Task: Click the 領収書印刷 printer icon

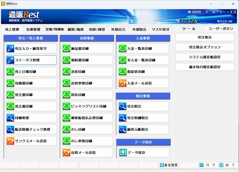Action: pyautogui.click(x=66, y=60)
